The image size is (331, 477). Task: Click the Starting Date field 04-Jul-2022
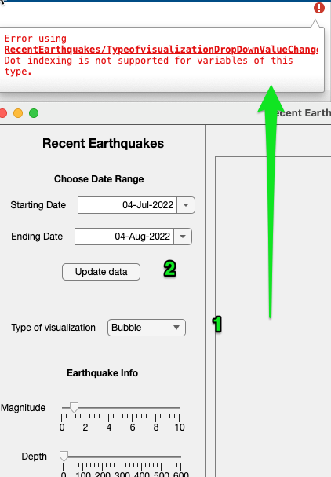127,205
